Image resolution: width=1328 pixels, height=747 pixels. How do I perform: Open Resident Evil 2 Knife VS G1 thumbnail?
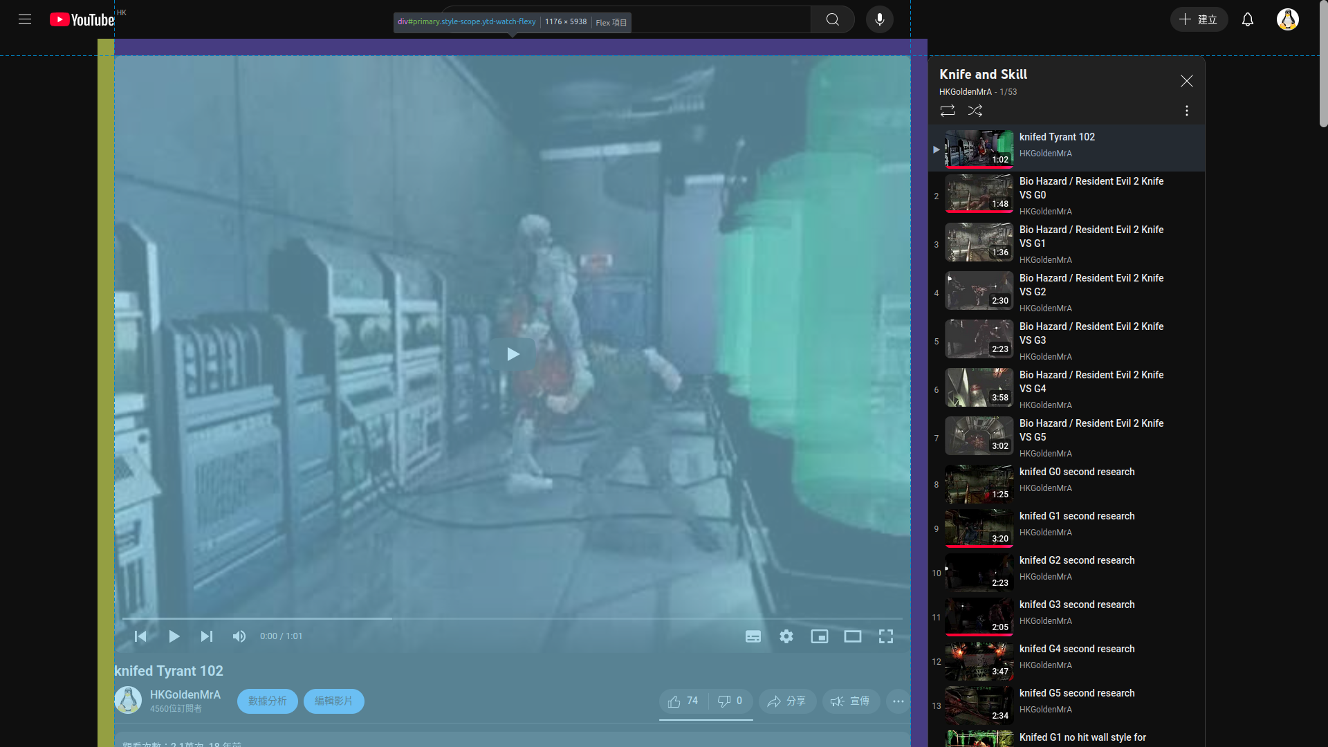(979, 242)
